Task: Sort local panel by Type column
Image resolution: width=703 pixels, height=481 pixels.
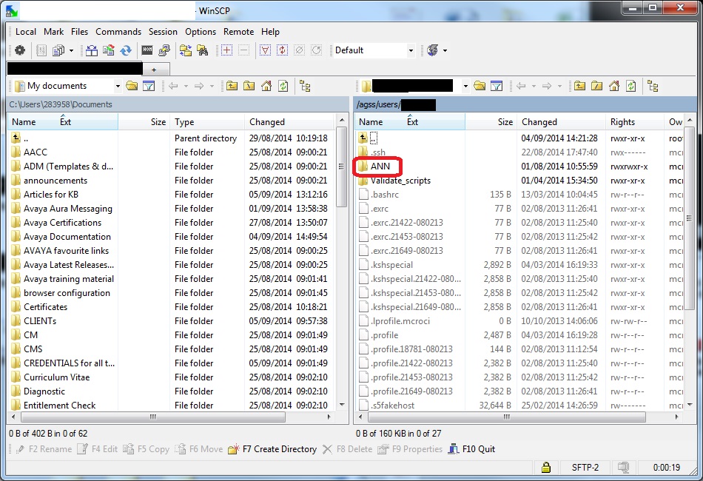Action: tap(207, 122)
